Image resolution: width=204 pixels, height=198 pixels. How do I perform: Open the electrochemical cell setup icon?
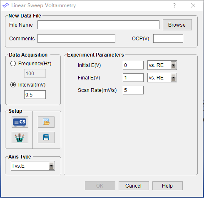click(20, 137)
